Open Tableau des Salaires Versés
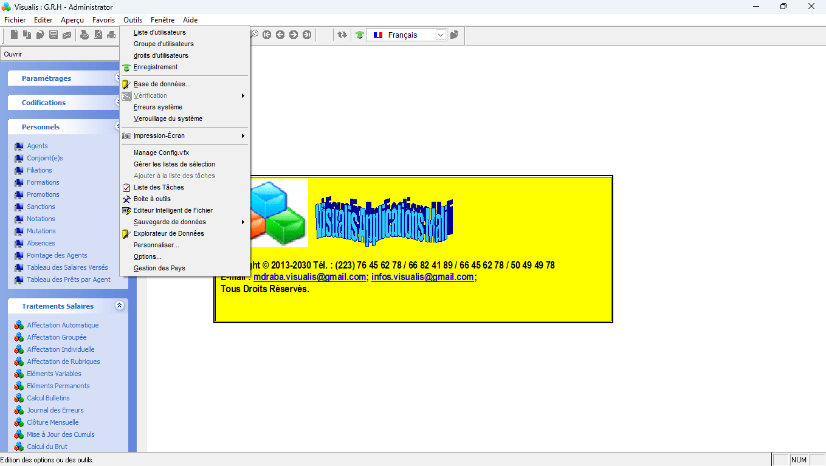Image resolution: width=826 pixels, height=466 pixels. pos(67,267)
